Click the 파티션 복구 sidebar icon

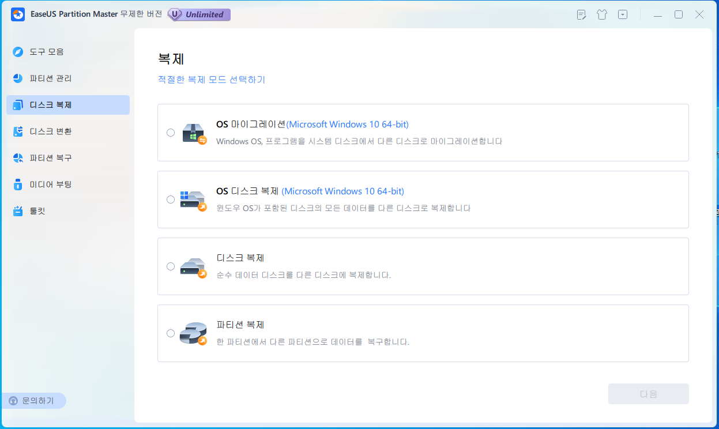coord(18,158)
